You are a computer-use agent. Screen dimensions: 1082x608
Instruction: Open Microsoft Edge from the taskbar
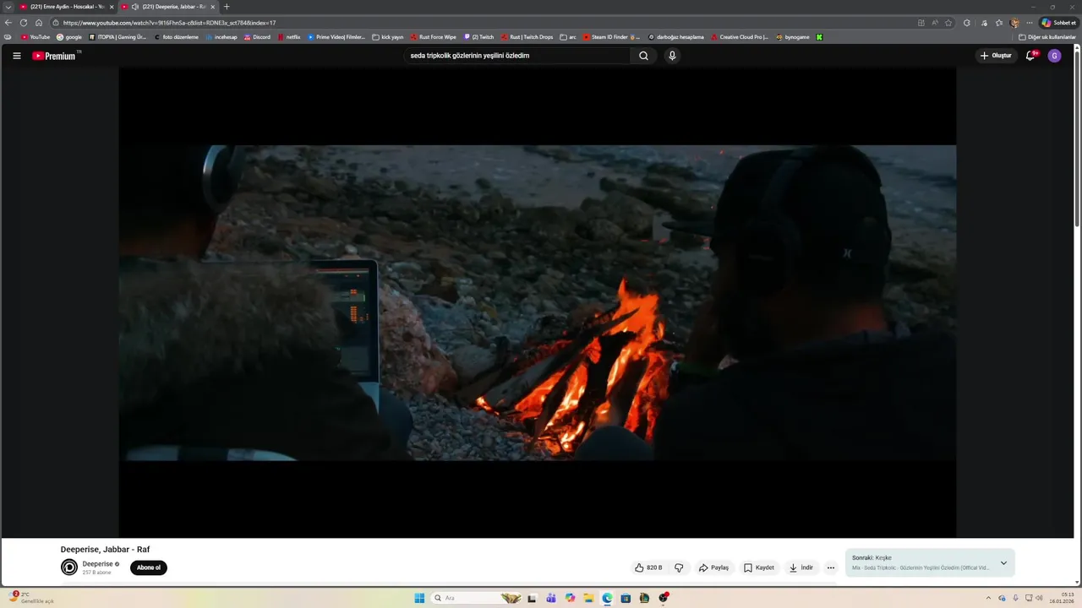click(x=607, y=598)
